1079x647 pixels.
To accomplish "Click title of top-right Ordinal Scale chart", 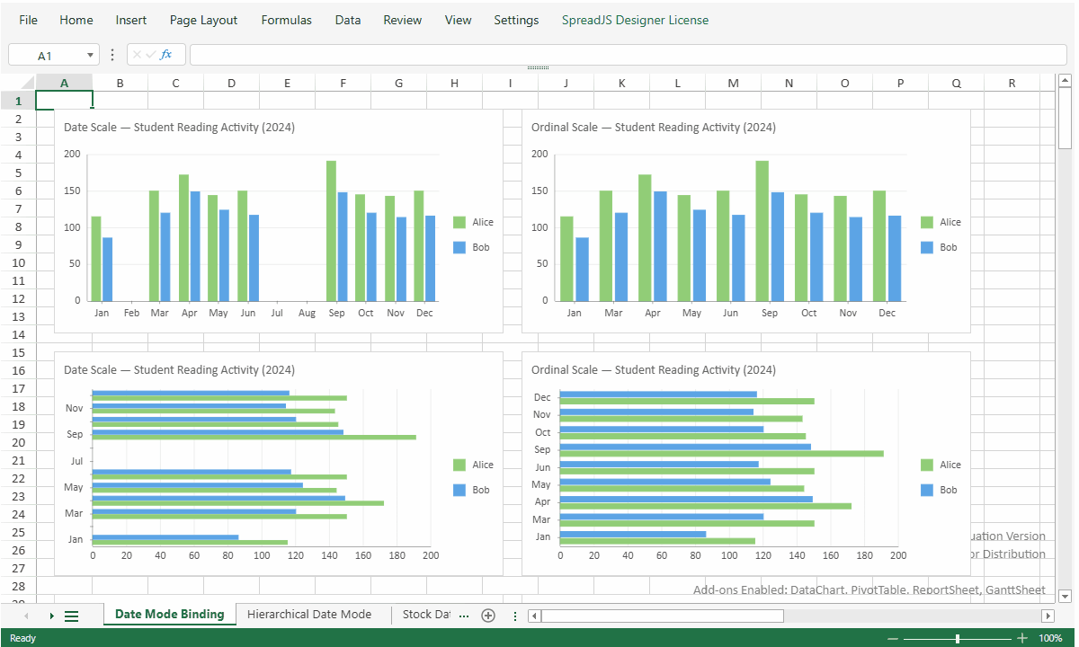I will pyautogui.click(x=653, y=127).
